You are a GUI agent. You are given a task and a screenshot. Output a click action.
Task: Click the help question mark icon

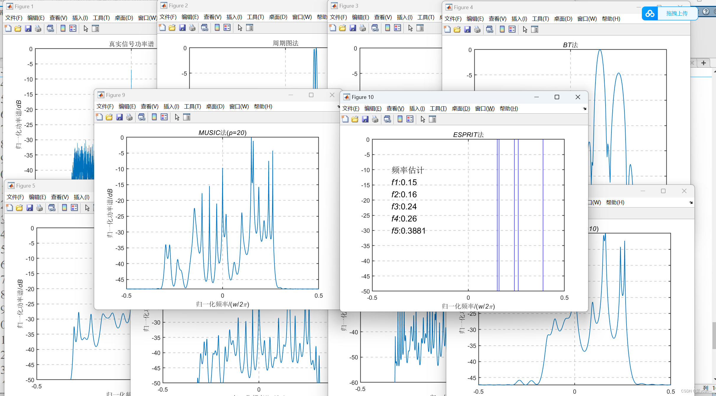click(706, 12)
